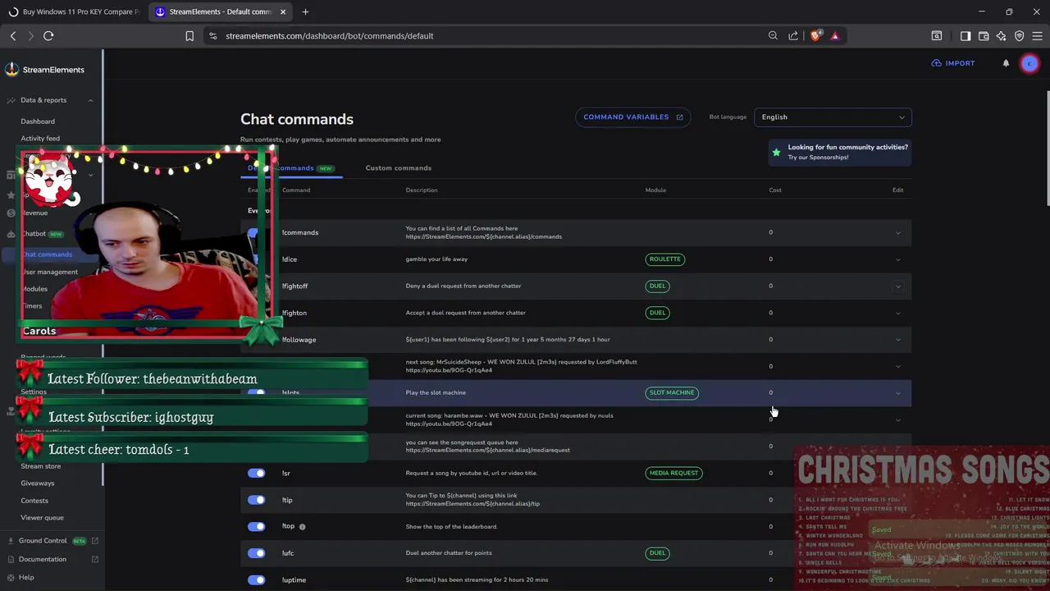1050x591 pixels.
Task: Open the Help link in the sidebar
Action: point(26,578)
